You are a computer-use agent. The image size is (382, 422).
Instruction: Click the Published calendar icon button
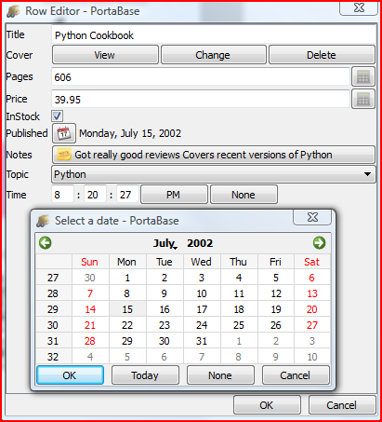click(x=64, y=133)
